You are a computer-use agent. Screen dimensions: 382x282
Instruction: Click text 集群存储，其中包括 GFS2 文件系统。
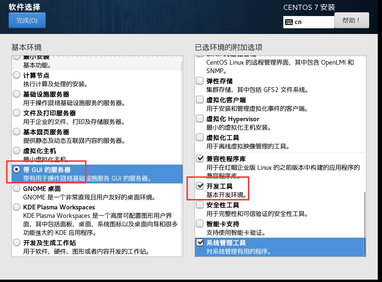tap(257, 90)
